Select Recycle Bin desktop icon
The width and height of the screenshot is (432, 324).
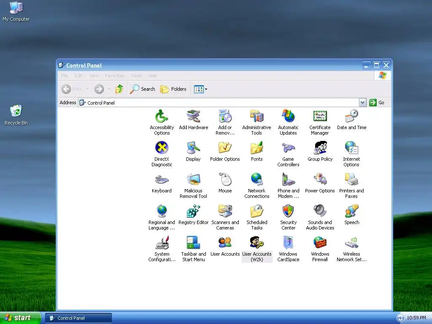[16, 115]
